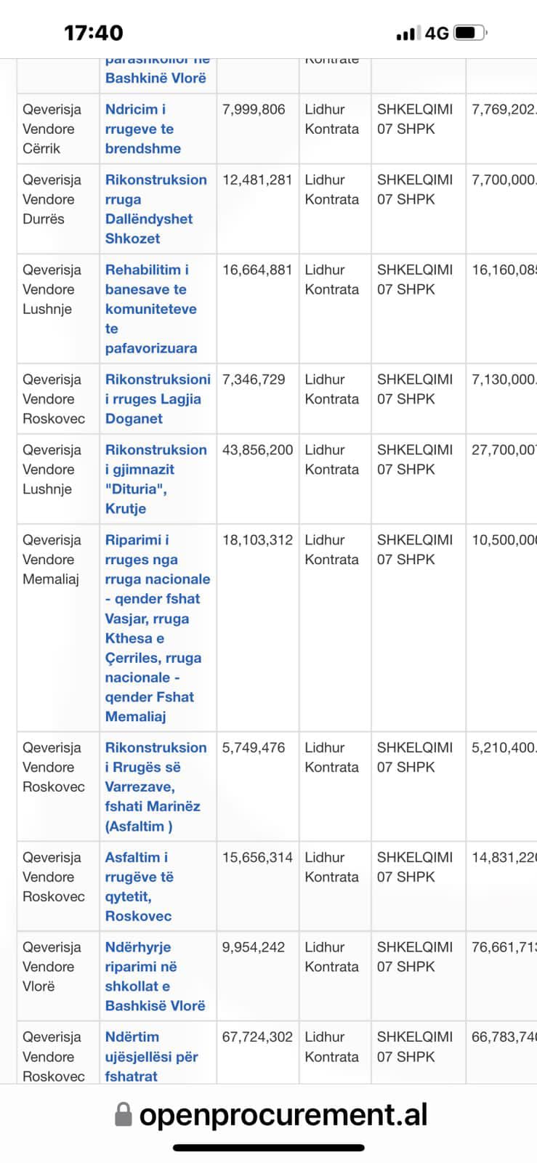The image size is (537, 1163).
Task: Select 'Qeverisja Vendore Memaliaj' cell
Action: pyautogui.click(x=52, y=560)
